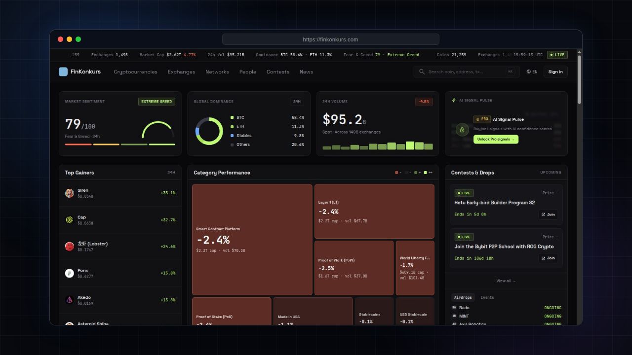
Task: Open the People section
Action: [x=248, y=72]
